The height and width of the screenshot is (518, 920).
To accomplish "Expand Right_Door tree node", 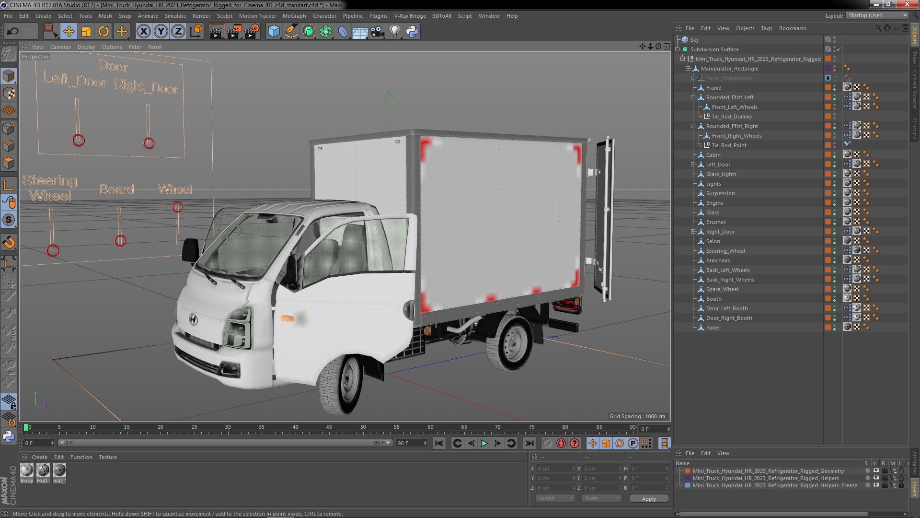I will (693, 232).
